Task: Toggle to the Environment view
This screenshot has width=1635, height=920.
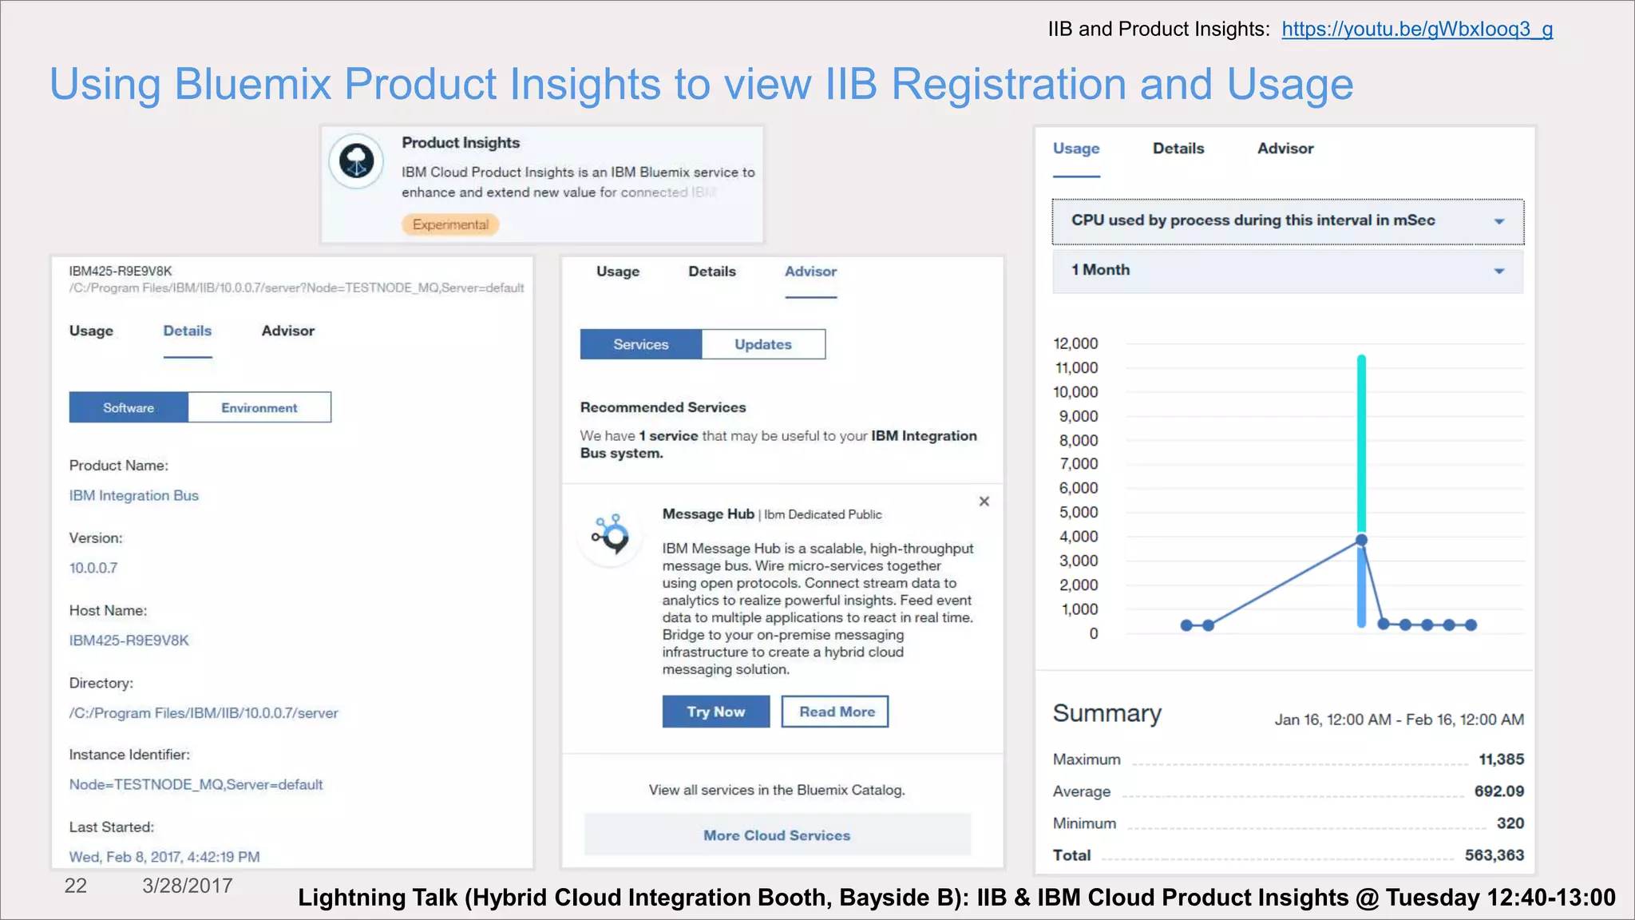Action: pyautogui.click(x=259, y=407)
